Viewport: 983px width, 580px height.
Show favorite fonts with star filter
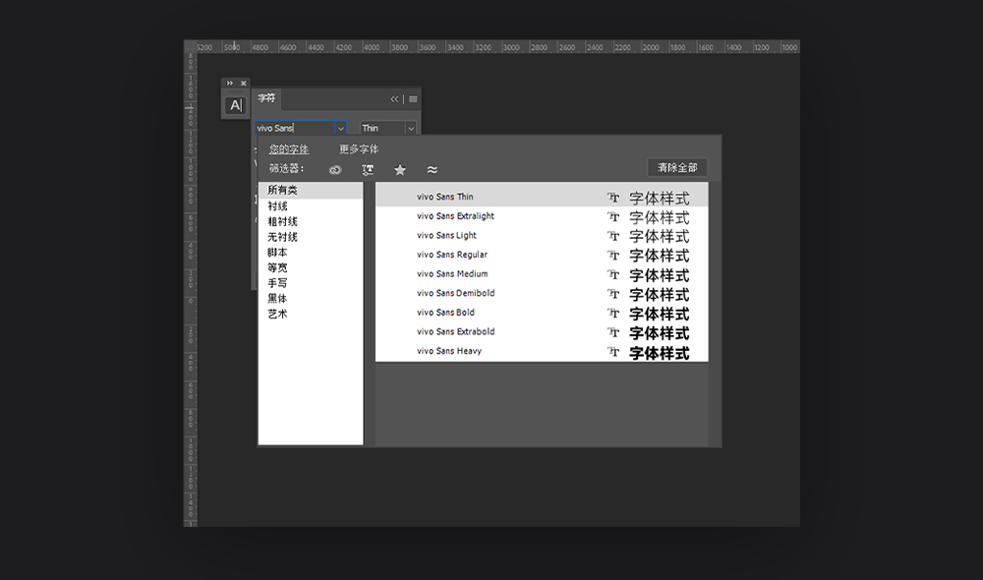(400, 169)
